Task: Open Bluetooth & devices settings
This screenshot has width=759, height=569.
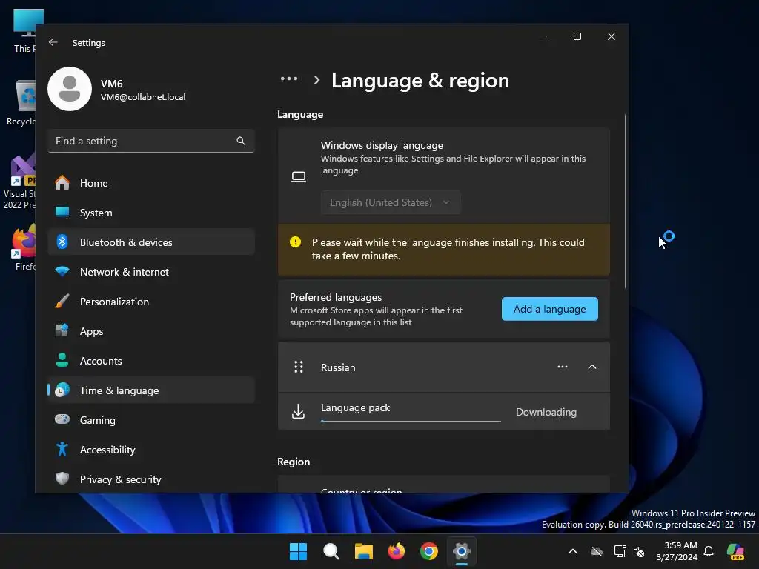Action: [151, 242]
